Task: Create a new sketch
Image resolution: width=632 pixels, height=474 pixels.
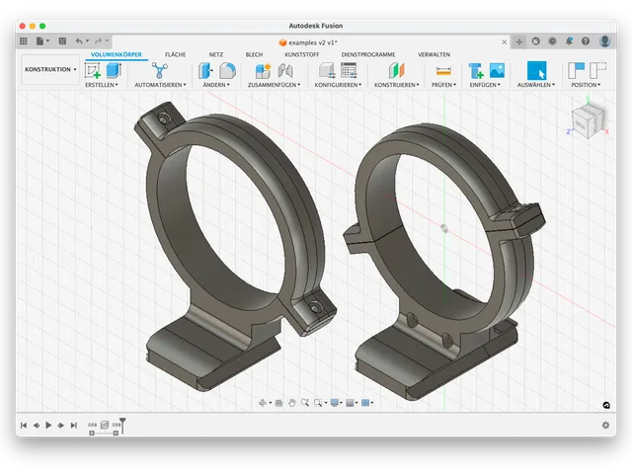Action: [92, 70]
